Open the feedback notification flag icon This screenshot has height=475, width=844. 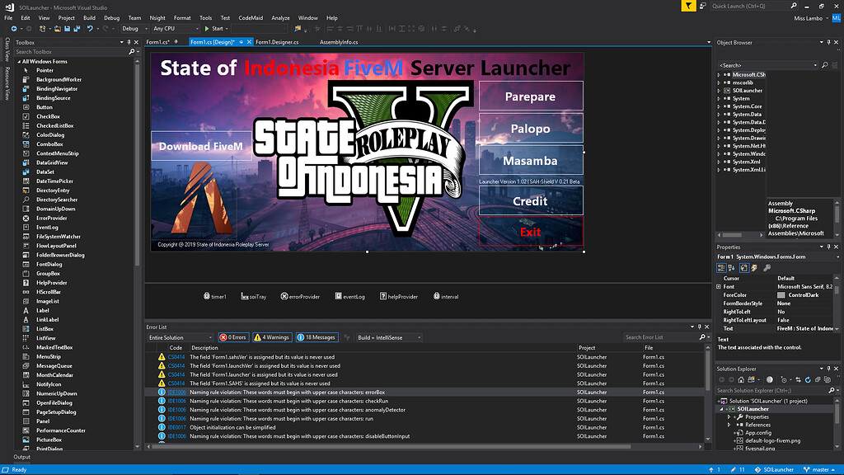point(688,6)
